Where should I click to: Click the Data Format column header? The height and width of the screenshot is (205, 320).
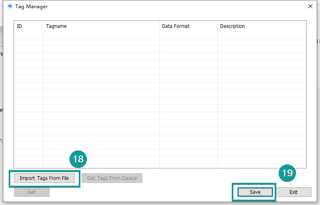click(x=188, y=26)
